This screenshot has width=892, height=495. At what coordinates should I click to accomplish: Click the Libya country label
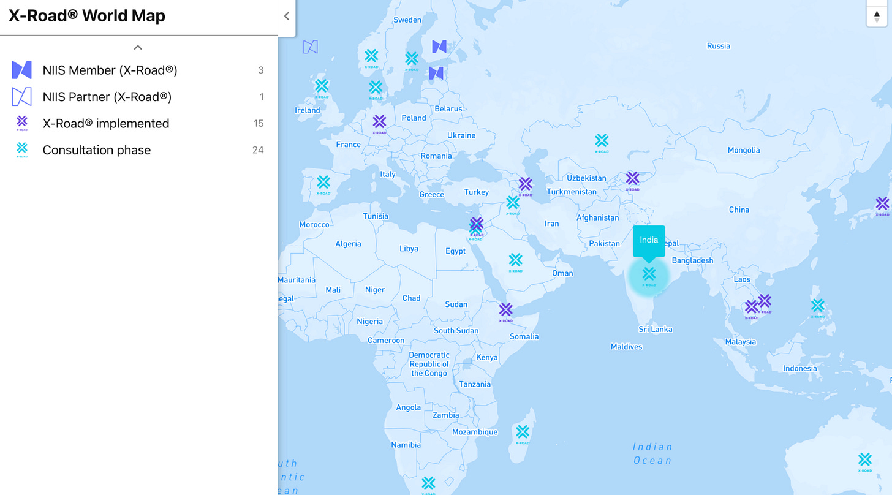click(409, 249)
